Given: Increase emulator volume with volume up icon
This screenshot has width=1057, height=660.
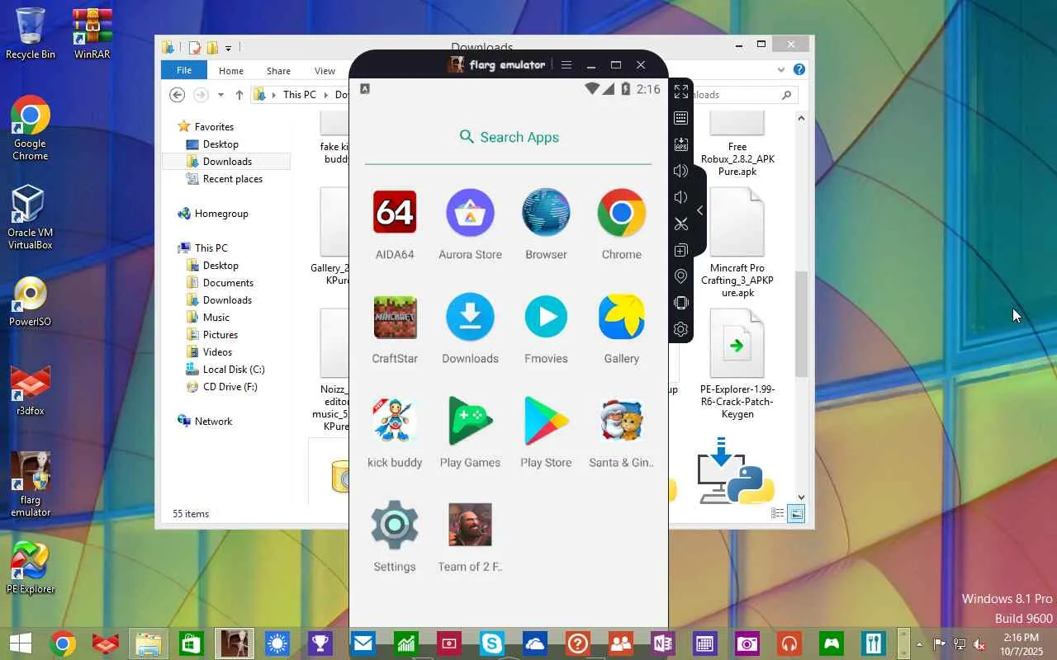Looking at the screenshot, I should (x=681, y=171).
